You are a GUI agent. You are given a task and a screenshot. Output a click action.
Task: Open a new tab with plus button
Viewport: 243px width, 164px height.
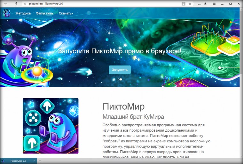pyautogui.click(x=40, y=161)
